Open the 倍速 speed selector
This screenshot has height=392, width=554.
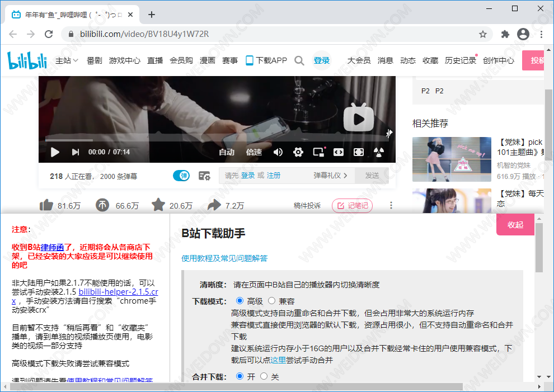click(254, 152)
